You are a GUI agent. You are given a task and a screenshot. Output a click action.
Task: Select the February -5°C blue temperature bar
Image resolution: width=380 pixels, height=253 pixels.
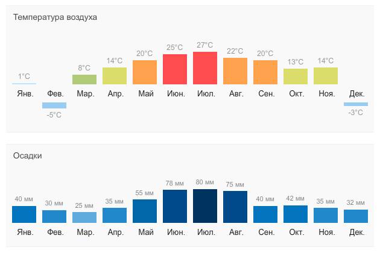[x=54, y=105]
